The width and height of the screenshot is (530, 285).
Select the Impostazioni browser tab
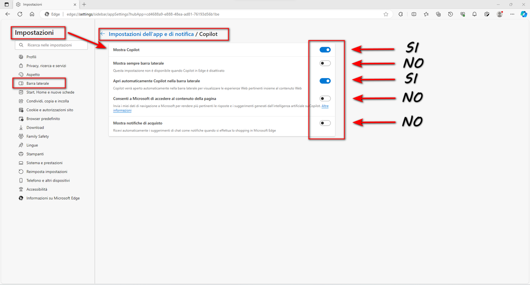(46, 4)
